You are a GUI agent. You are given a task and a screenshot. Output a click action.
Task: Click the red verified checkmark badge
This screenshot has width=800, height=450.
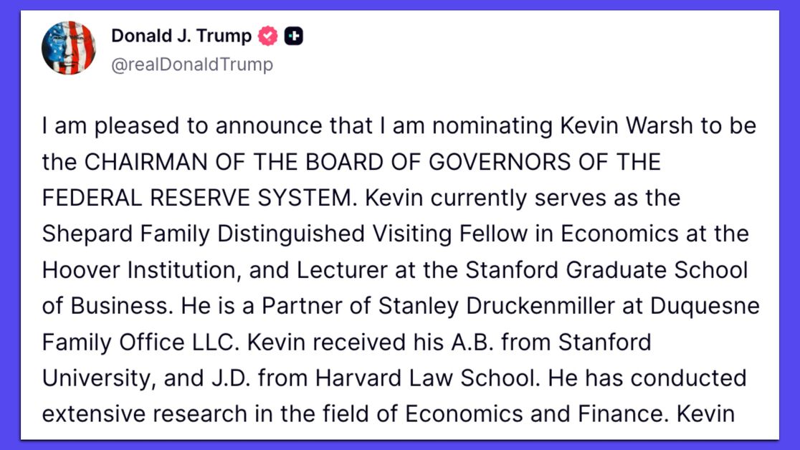pos(268,36)
